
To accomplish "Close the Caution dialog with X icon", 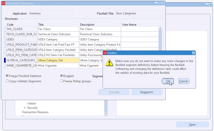I will [x=194, y=53].
